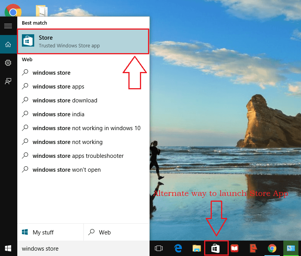Choose windows store not working in windows 10
This screenshot has width=301, height=256.
(83, 128)
